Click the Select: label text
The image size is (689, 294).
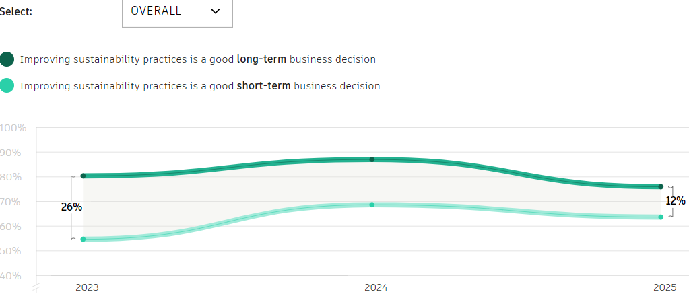pos(16,12)
